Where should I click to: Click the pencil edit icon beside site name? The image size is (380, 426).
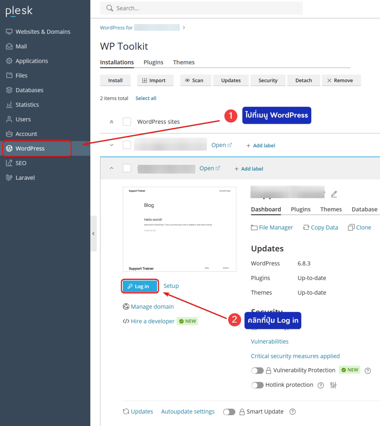[334, 194]
